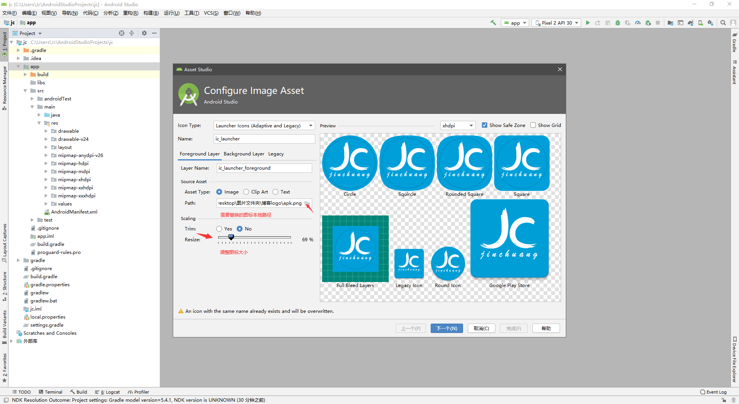Image resolution: width=739 pixels, height=404 pixels.
Task: Expand the drawable folder node
Action: coord(46,131)
